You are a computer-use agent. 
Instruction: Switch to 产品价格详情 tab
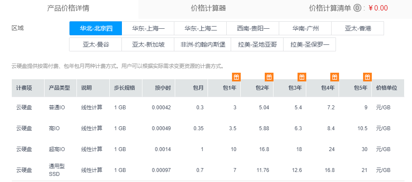pos(68,8)
